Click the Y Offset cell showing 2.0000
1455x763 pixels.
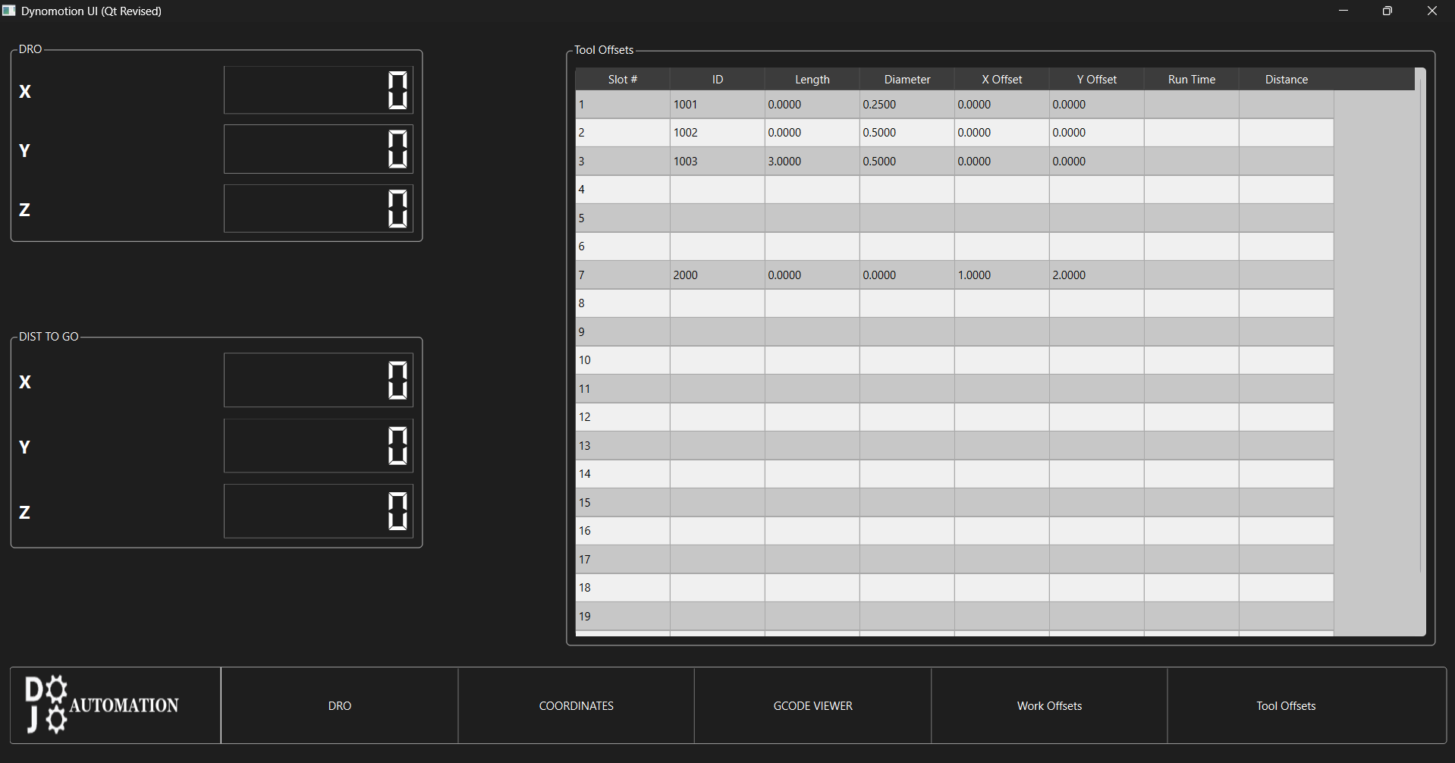coord(1096,275)
